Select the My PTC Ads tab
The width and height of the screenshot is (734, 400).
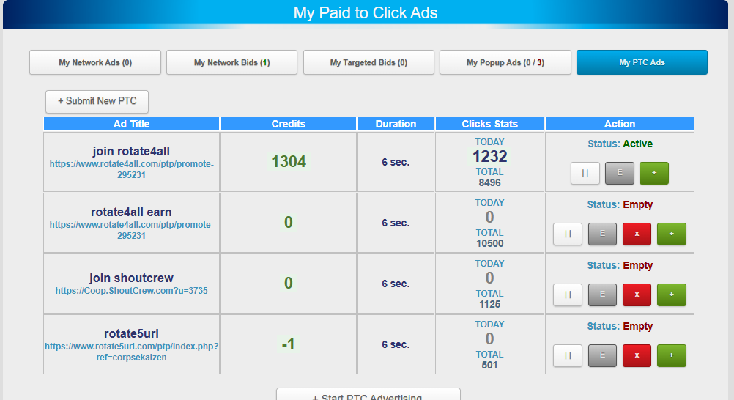click(642, 62)
